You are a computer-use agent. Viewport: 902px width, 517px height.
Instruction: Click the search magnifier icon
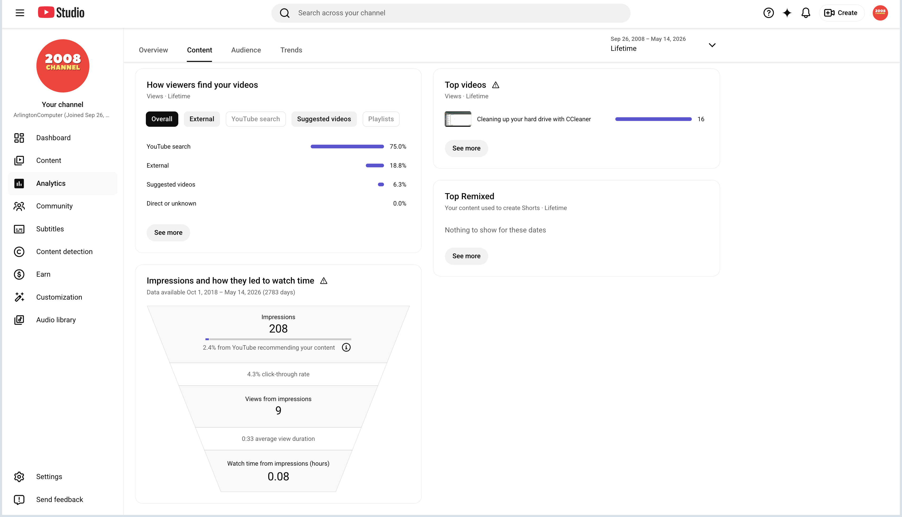tap(285, 13)
